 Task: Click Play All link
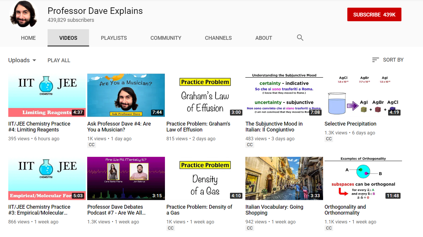point(59,60)
